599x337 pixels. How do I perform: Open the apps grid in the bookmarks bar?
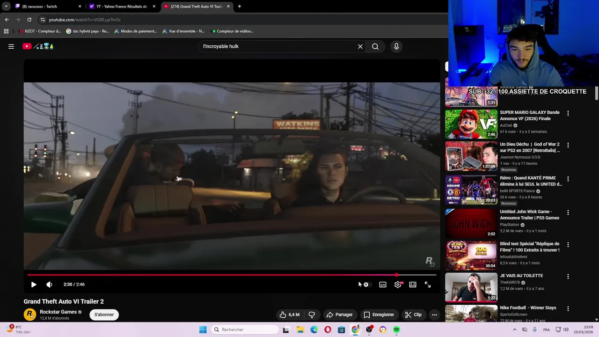[x=6, y=31]
